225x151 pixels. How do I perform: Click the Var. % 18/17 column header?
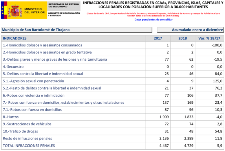coord(210,38)
